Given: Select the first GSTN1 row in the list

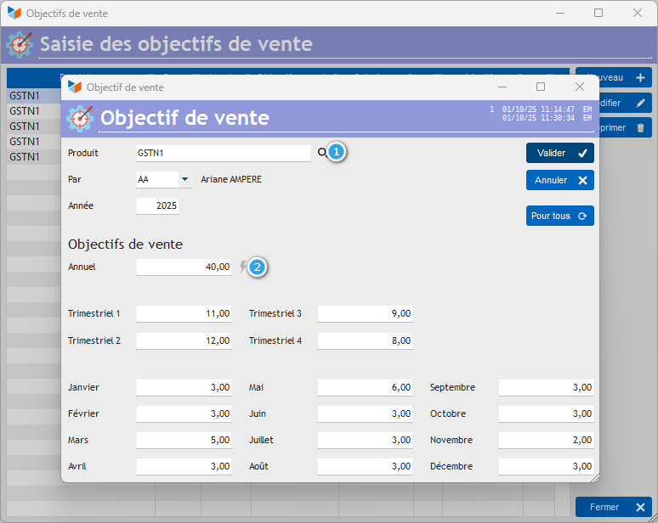Looking at the screenshot, I should (x=34, y=96).
